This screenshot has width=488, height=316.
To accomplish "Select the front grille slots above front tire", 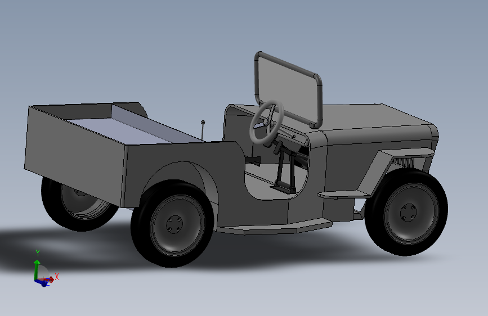I will coord(403,162).
